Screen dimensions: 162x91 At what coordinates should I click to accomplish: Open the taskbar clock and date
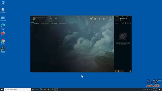point(155,89)
